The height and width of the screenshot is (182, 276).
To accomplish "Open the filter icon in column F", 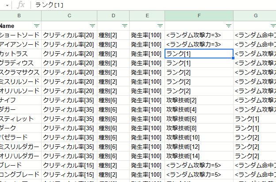I will (x=229, y=26).
